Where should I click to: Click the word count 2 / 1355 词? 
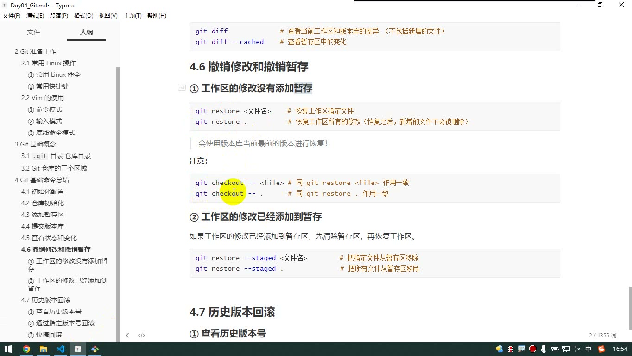(602, 335)
